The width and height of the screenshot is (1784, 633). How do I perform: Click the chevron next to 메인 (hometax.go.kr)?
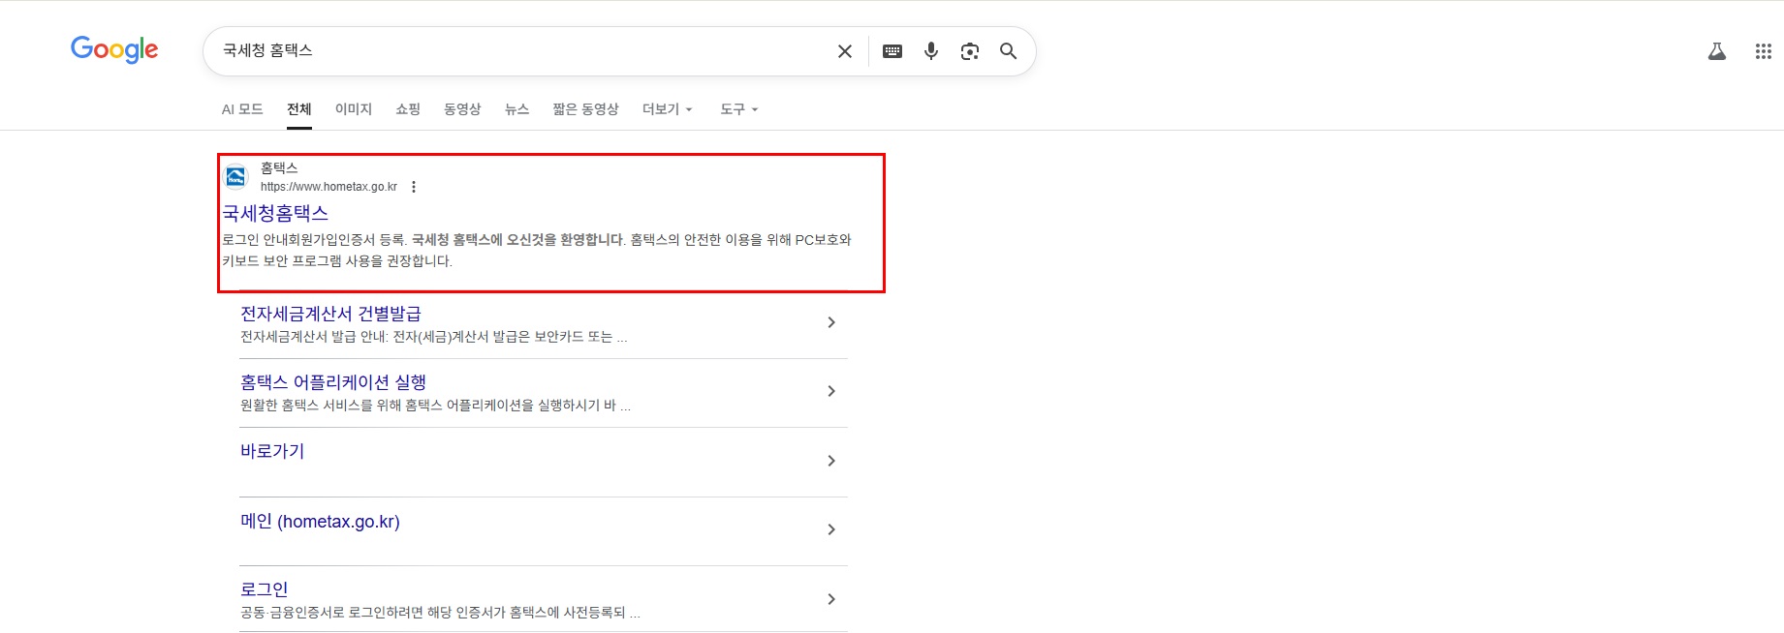click(x=831, y=529)
